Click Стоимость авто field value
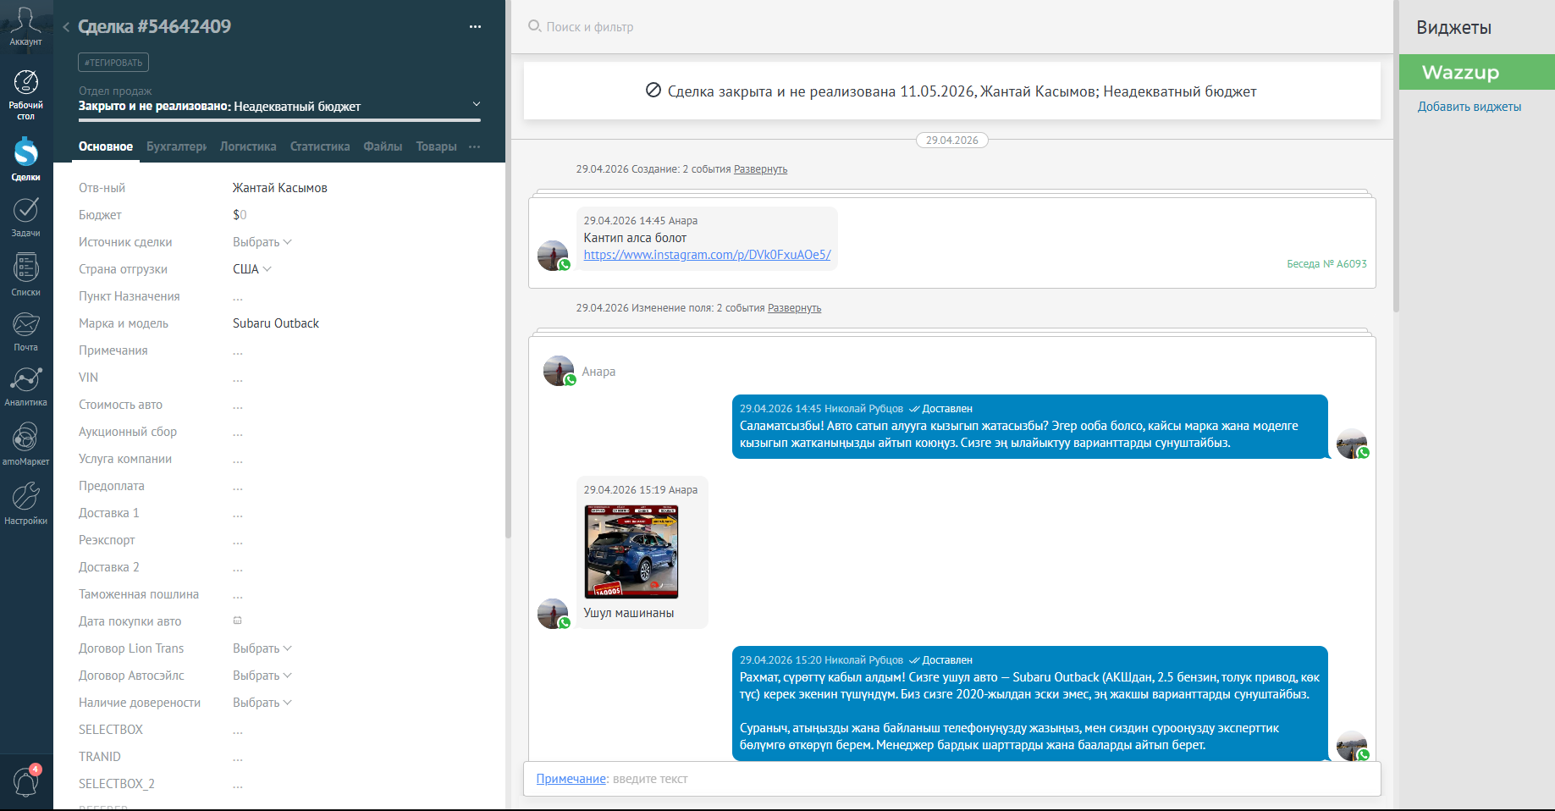 point(238,405)
